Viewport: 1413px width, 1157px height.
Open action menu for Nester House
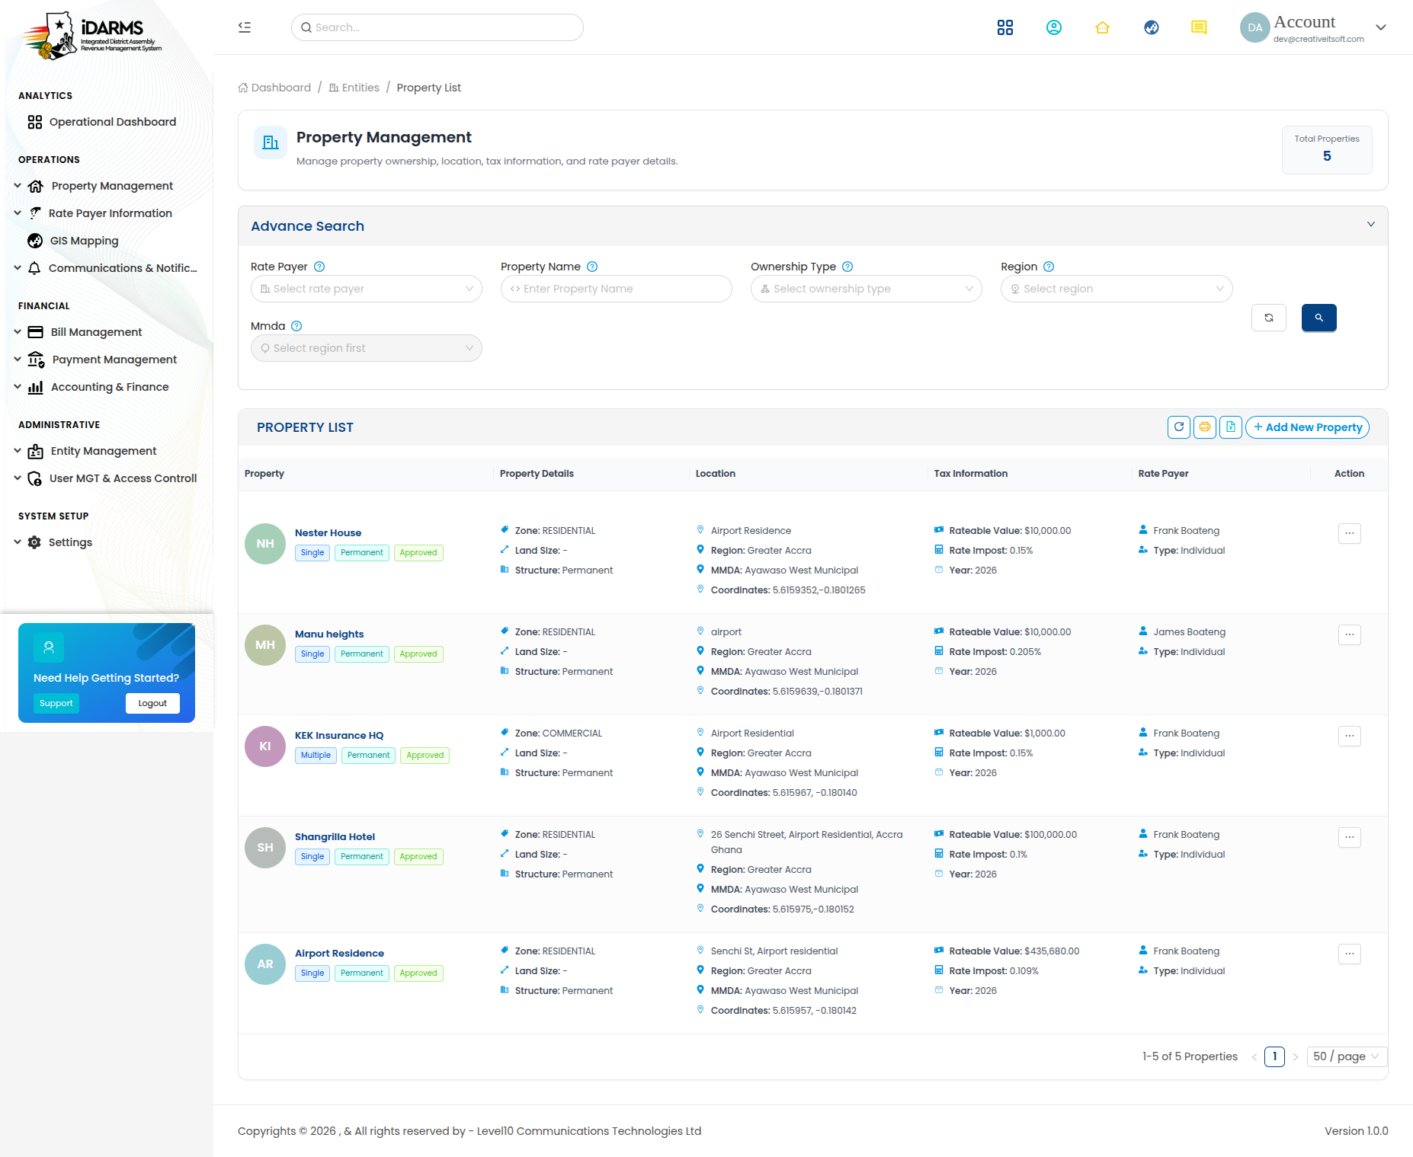pyautogui.click(x=1350, y=533)
